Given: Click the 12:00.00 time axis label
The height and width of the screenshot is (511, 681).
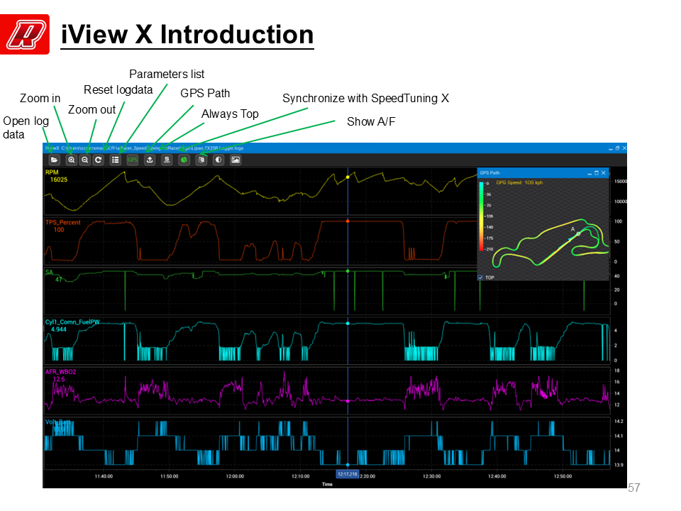Looking at the screenshot, I should 235,476.
